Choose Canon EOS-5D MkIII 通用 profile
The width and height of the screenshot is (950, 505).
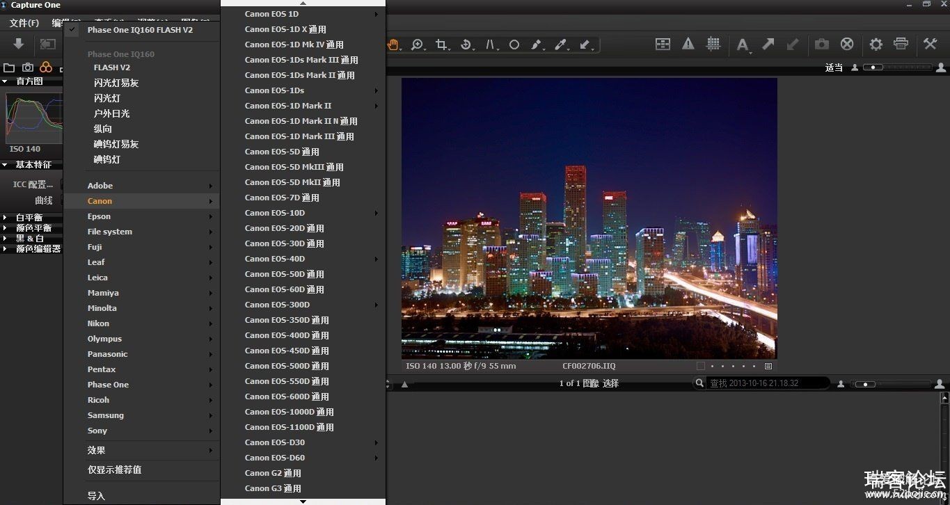[303, 167]
